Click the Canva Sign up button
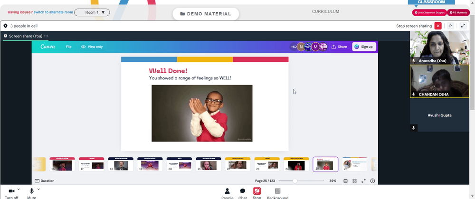The width and height of the screenshot is (475, 199). [364, 47]
